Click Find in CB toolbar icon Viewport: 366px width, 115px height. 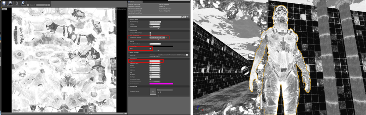pos(10,3)
